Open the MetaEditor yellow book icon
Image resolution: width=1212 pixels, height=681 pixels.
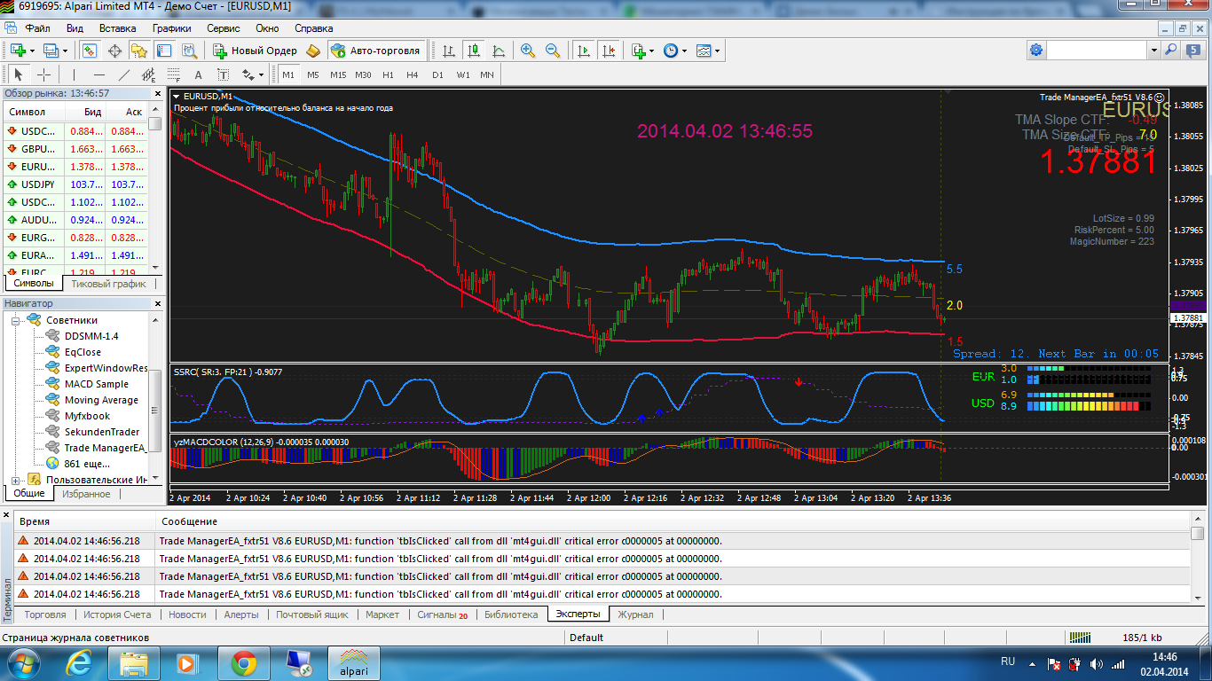pyautogui.click(x=313, y=51)
